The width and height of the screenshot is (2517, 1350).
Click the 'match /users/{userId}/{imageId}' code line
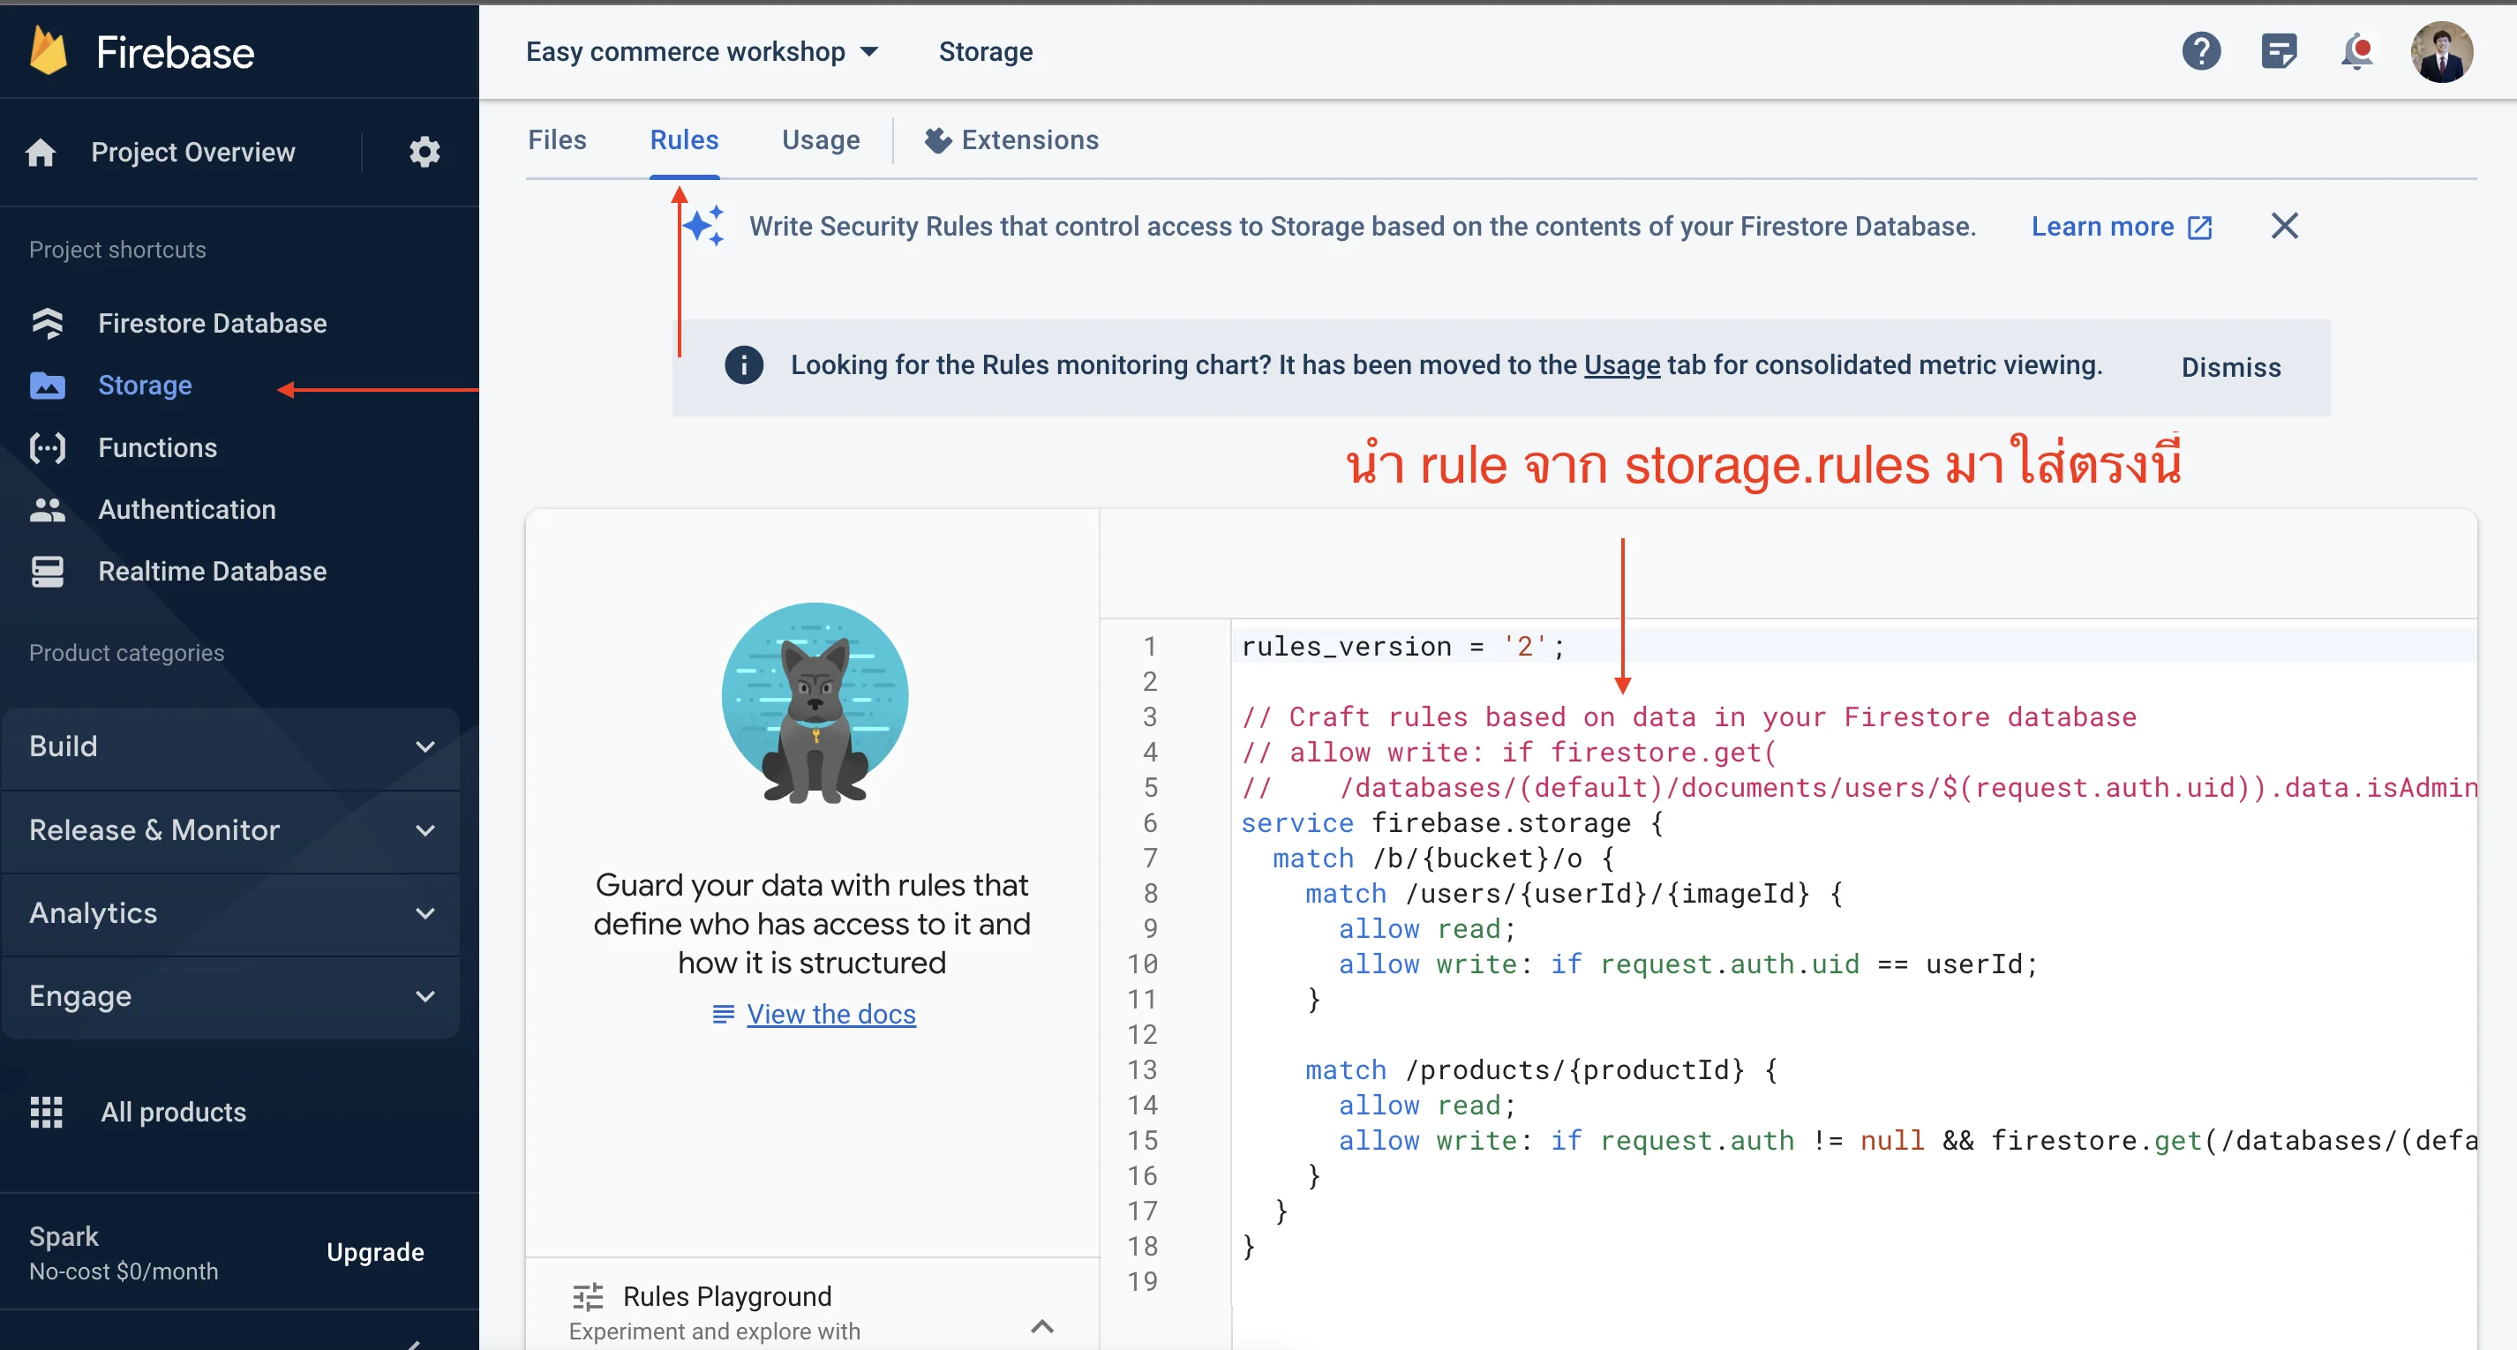click(1573, 894)
